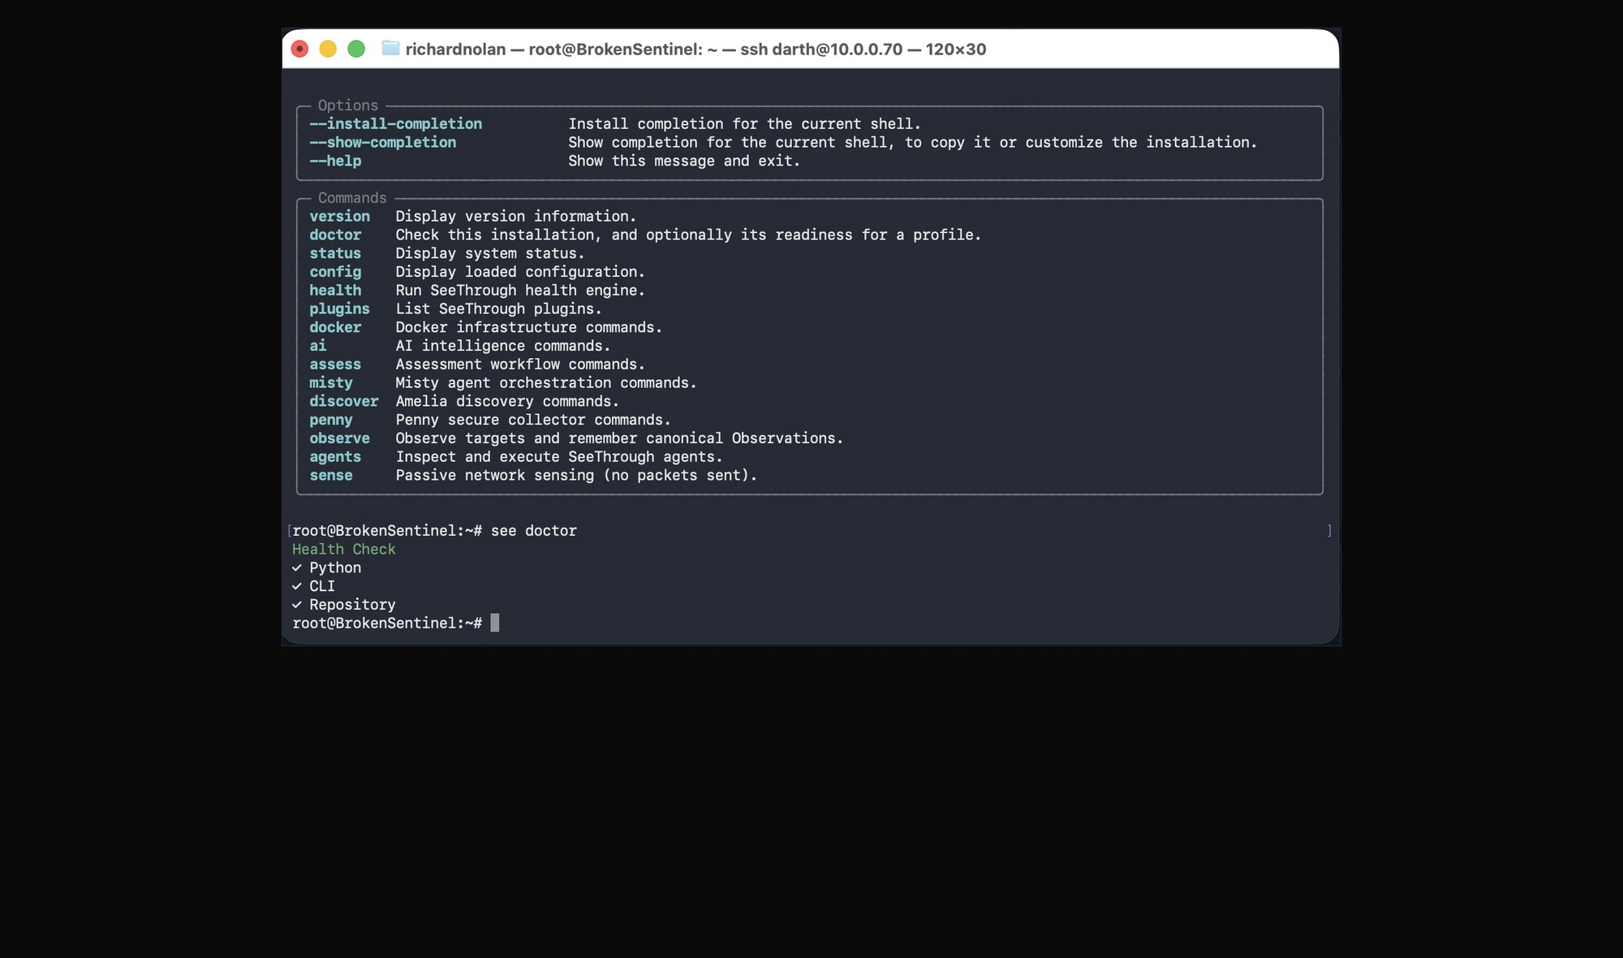Click the 'see doctor' typed command line
The height and width of the screenshot is (958, 1623).
[x=534, y=530]
